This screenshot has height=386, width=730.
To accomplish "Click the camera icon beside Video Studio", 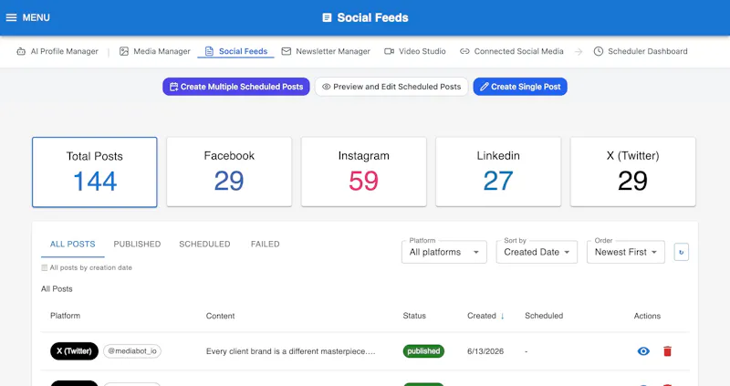I will pos(390,51).
